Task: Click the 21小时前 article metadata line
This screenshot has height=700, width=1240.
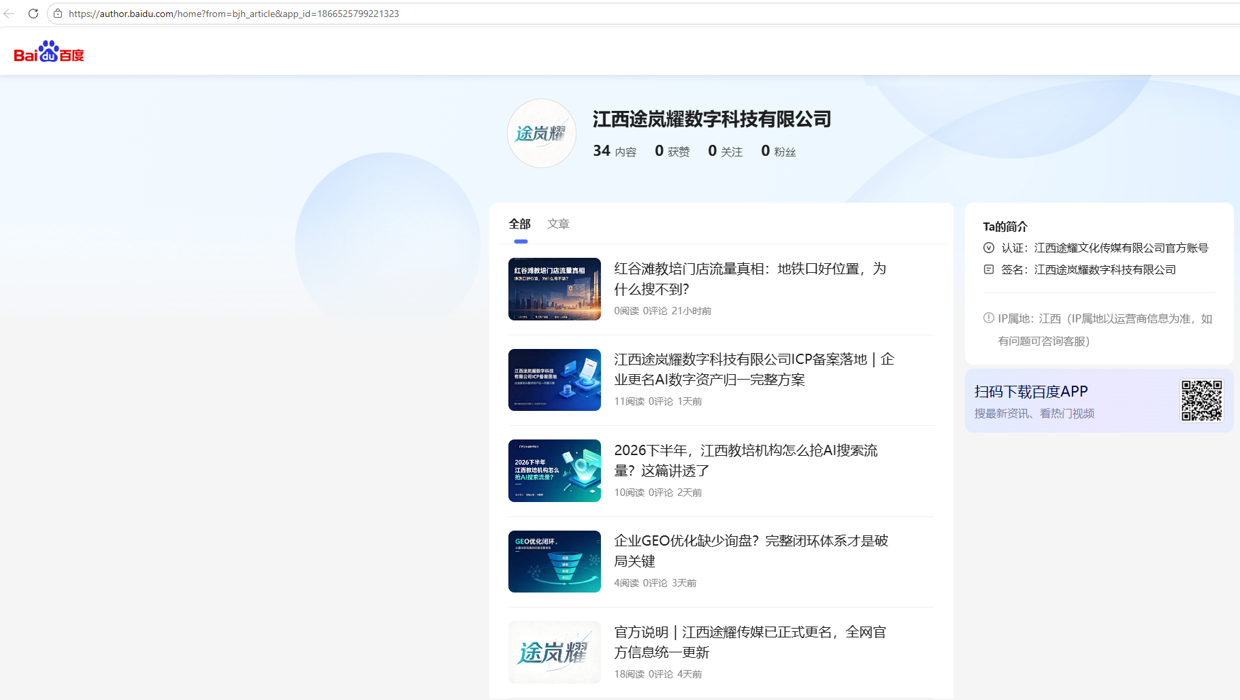Action: click(663, 311)
